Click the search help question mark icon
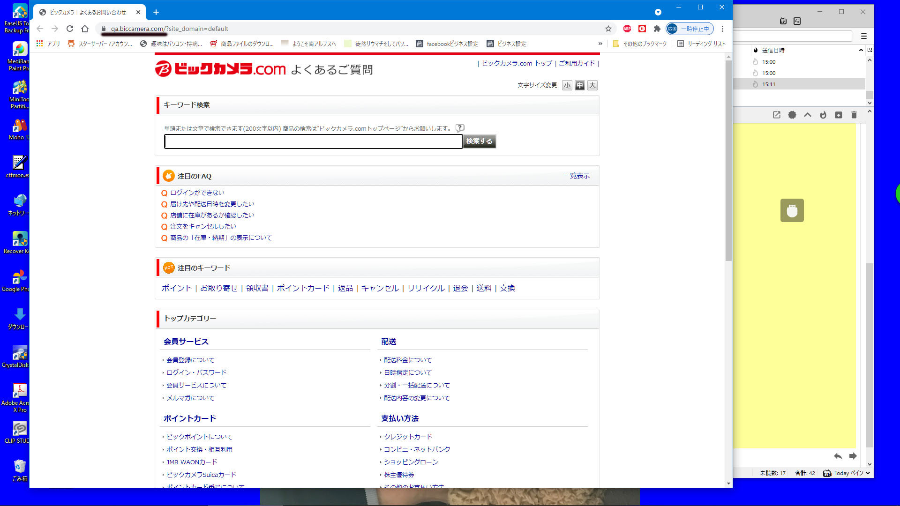This screenshot has width=900, height=506. (460, 128)
